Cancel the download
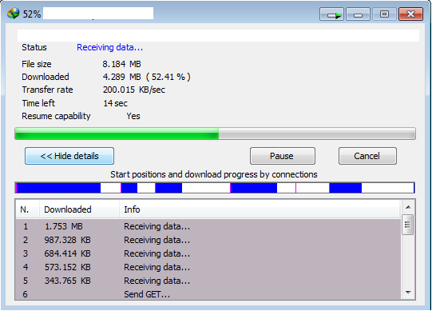The image size is (432, 311). tap(367, 156)
